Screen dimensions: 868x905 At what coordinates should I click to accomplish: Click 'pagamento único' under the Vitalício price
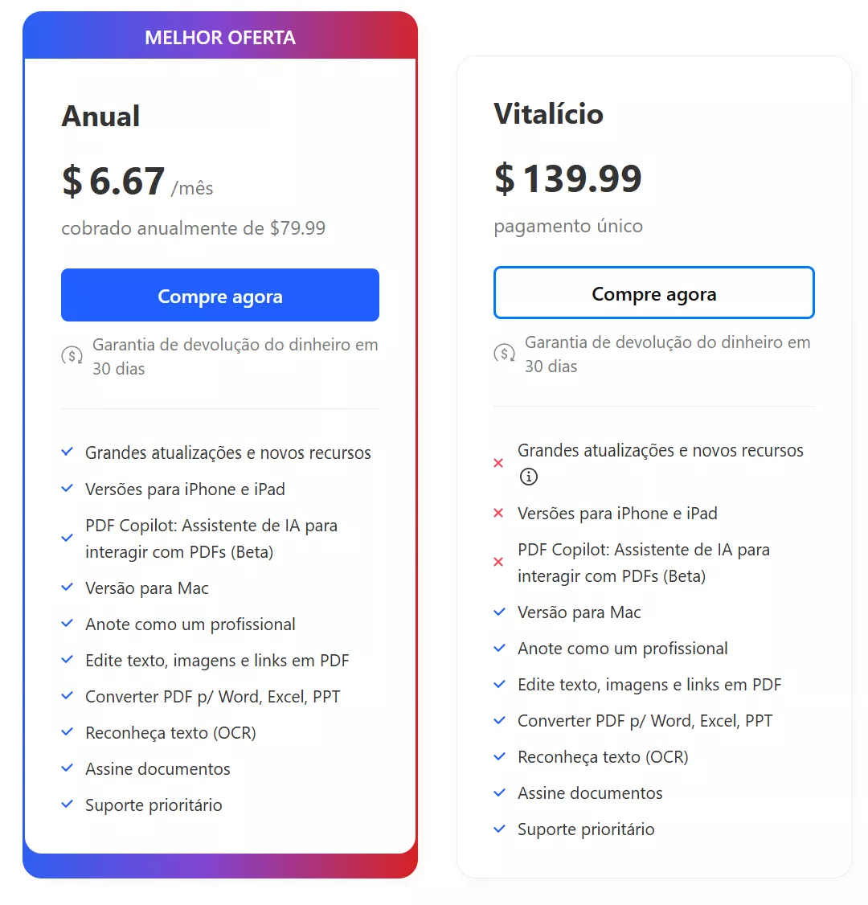567,226
